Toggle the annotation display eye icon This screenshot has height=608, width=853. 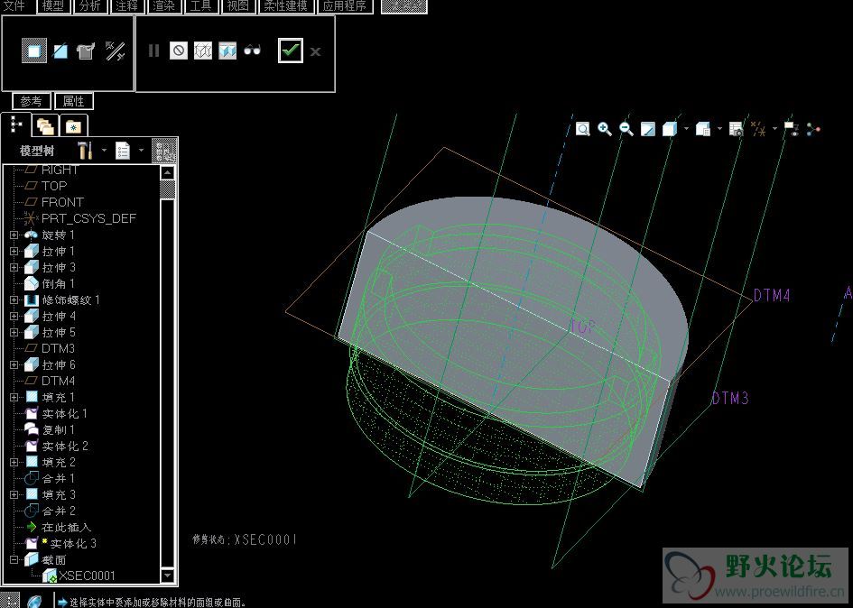(x=791, y=129)
